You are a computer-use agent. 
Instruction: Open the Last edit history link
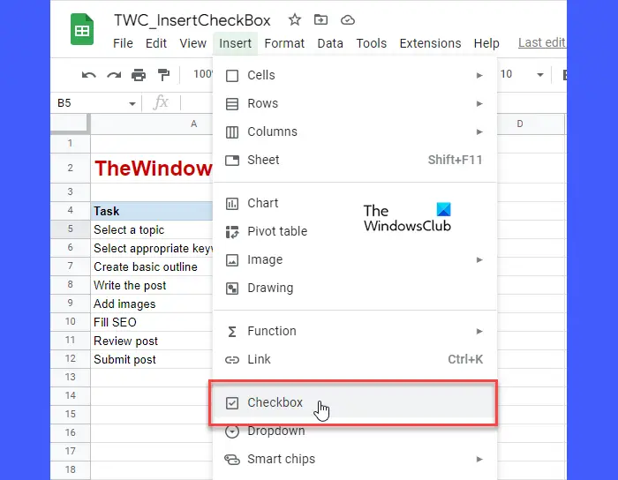(542, 42)
